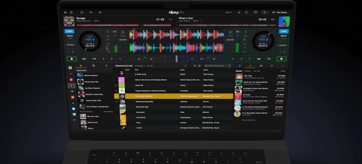The width and height of the screenshot is (362, 164).
Task: Click the Set cue button on left deck
Action: (84, 59)
